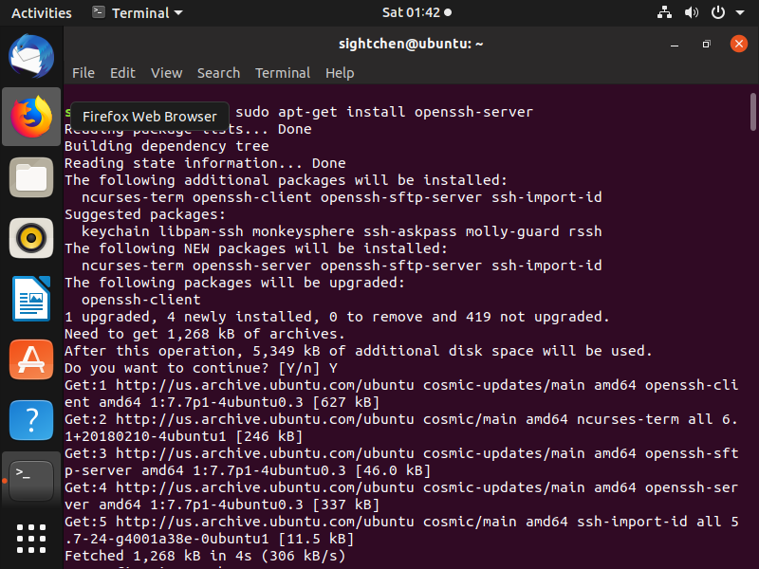This screenshot has height=569, width=759.
Task: Click the power icon in top bar
Action: pos(718,12)
